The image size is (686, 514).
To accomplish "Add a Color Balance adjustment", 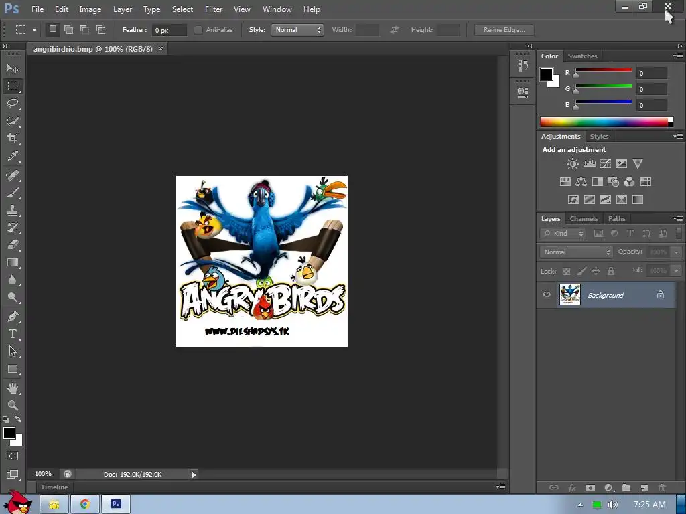I will [x=581, y=182].
